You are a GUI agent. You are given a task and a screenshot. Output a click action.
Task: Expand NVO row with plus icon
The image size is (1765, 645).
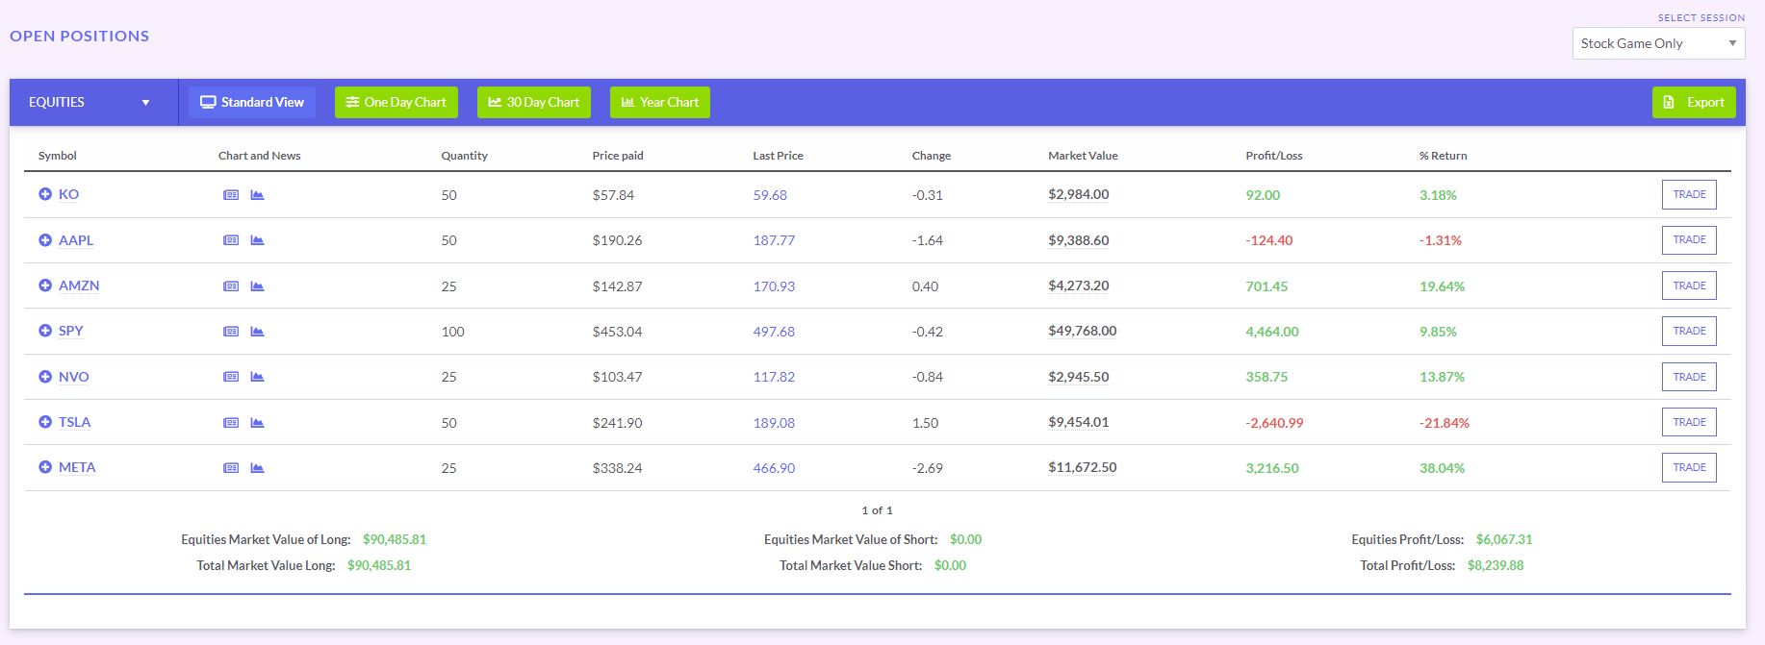(x=45, y=377)
